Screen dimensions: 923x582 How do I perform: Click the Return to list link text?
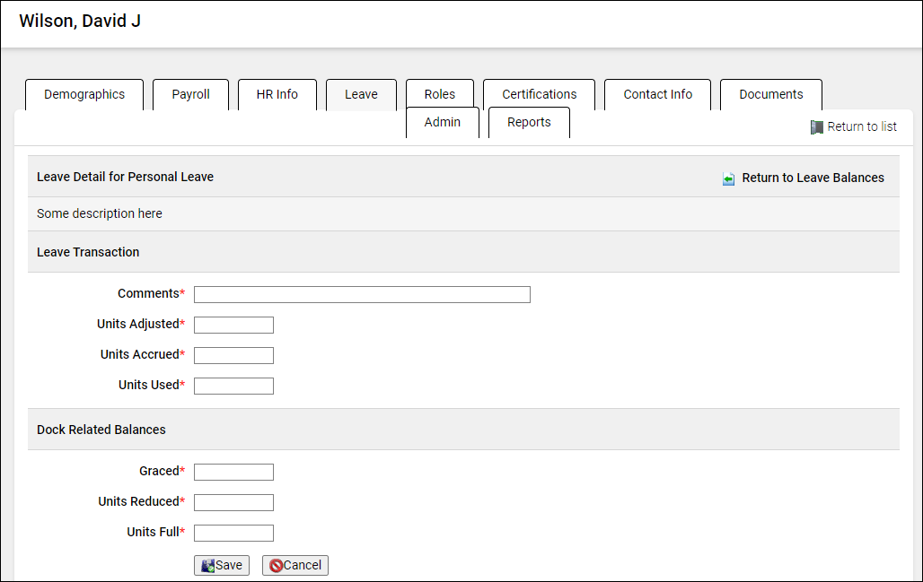(862, 126)
